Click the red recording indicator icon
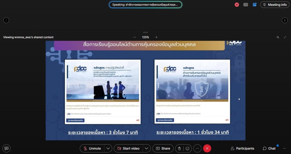Image resolution: width=291 pixels, height=154 pixels. [237, 5]
